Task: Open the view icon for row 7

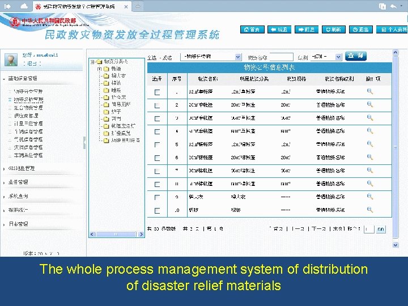Action: click(x=369, y=170)
